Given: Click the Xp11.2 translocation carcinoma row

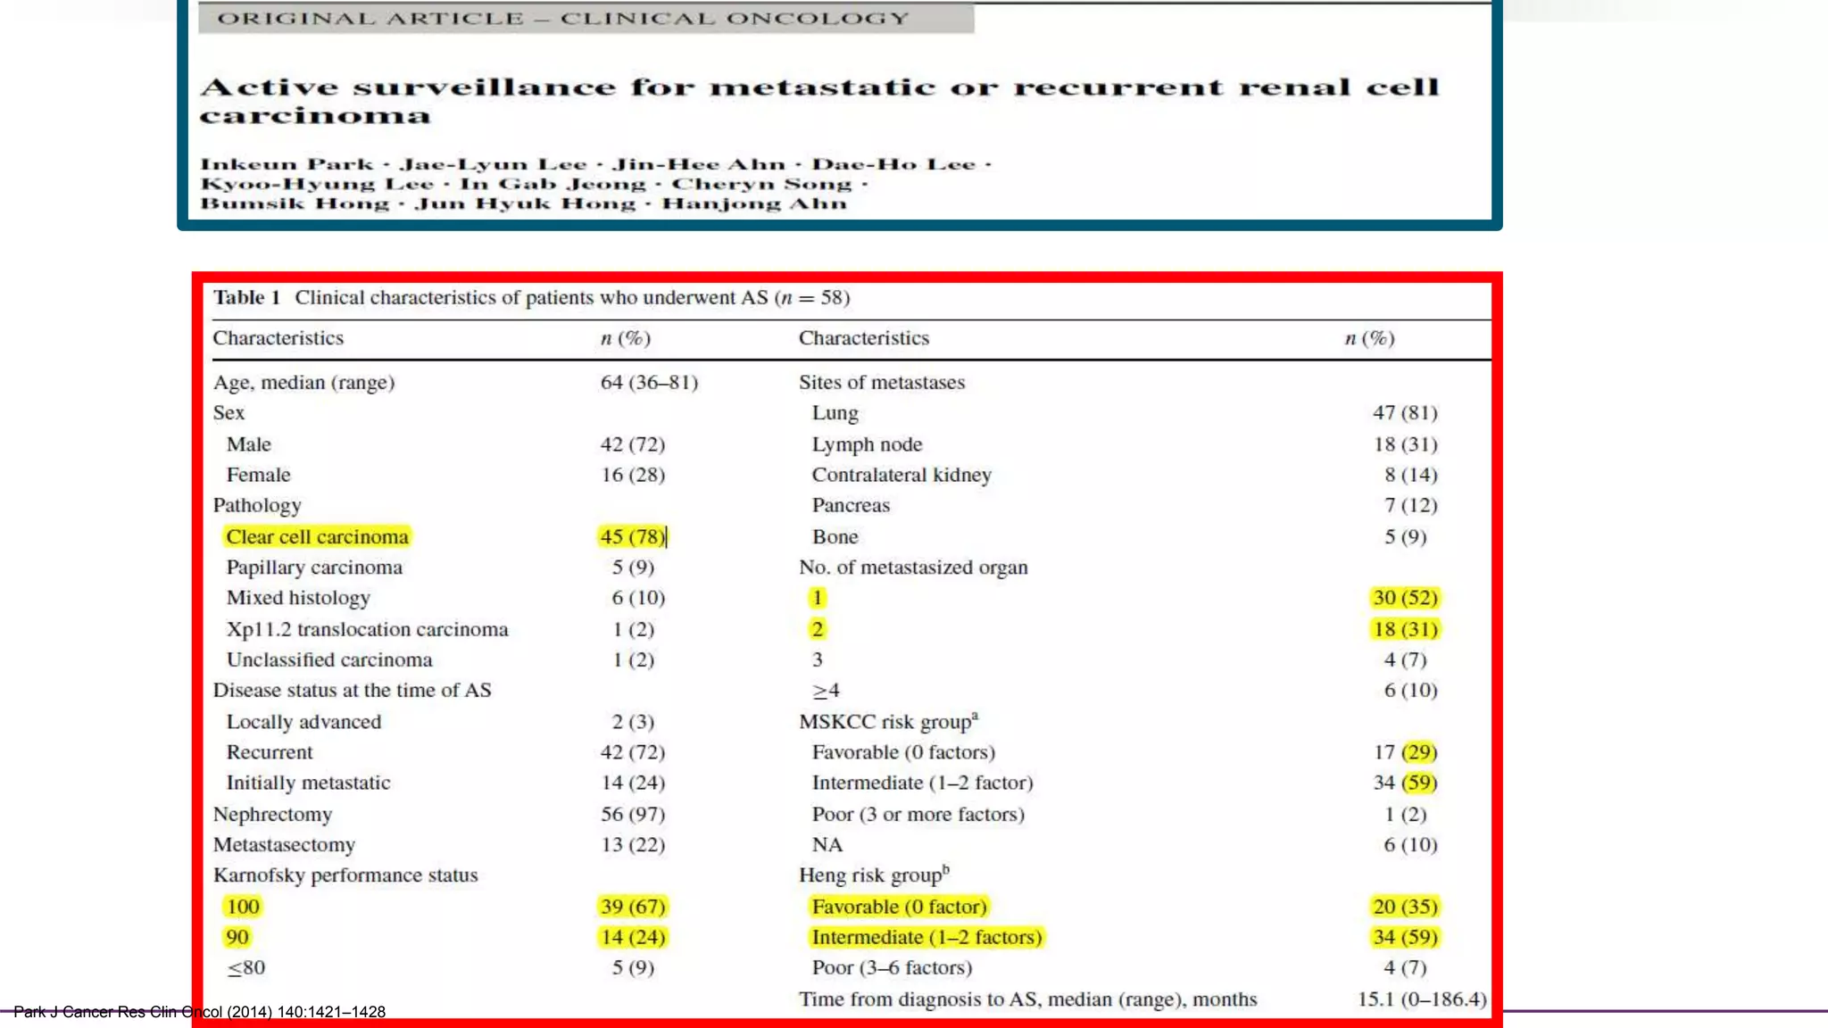Looking at the screenshot, I should (367, 629).
